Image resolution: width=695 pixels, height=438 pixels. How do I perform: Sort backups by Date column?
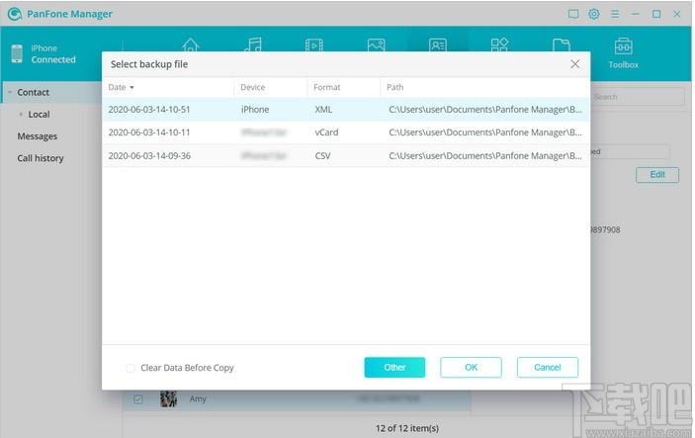[121, 87]
